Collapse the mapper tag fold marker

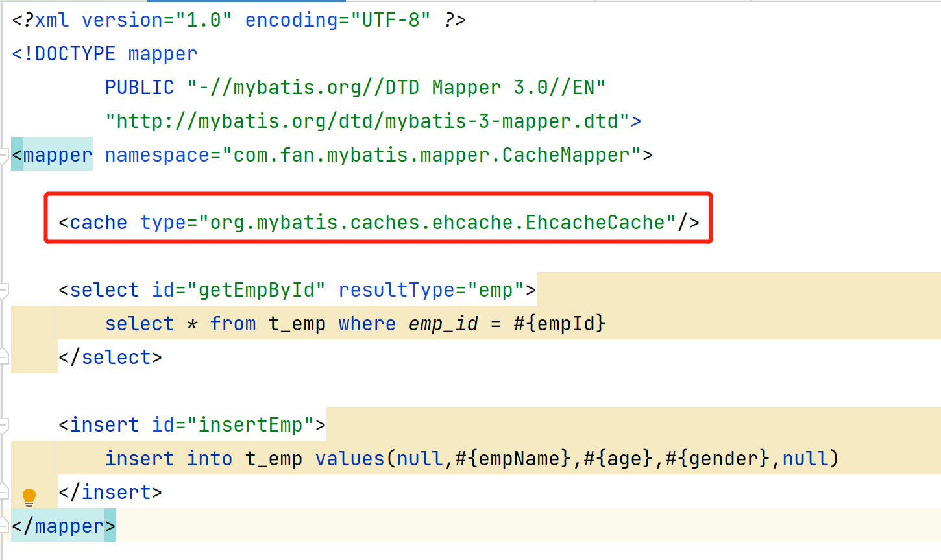[x=3, y=156]
